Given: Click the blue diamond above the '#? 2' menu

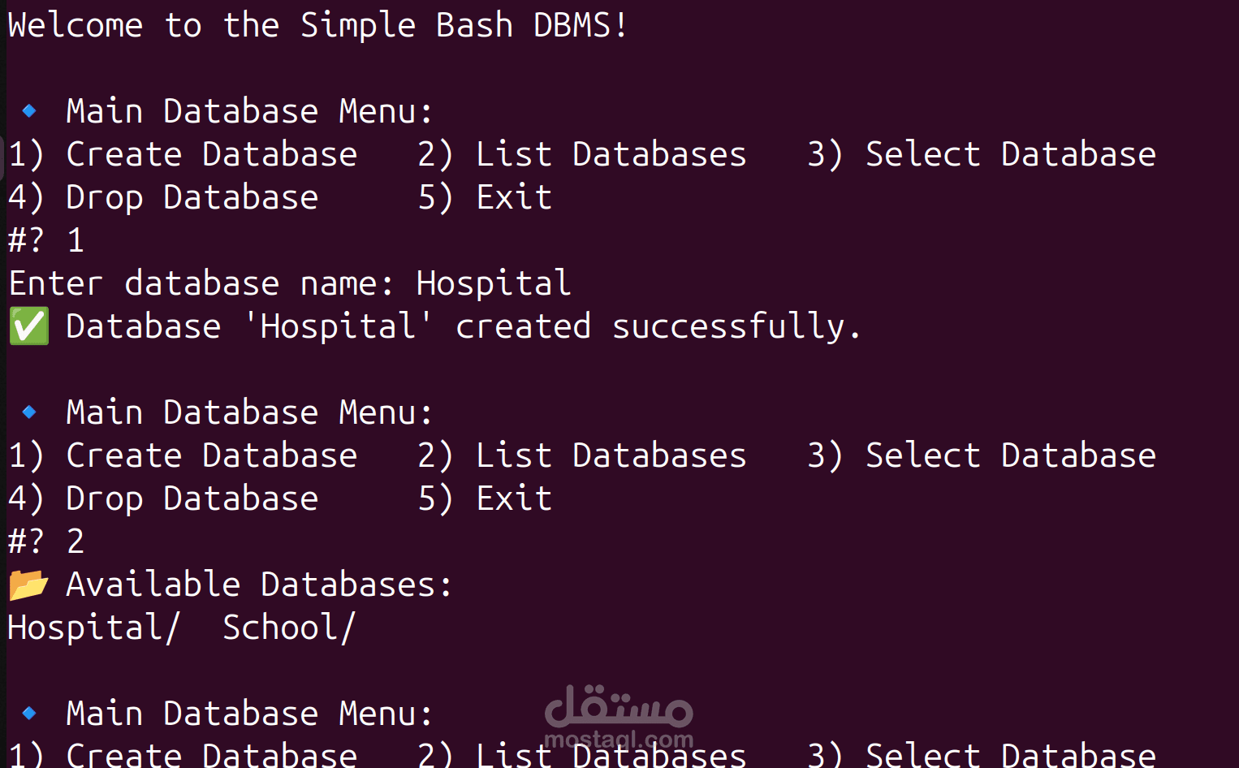Looking at the screenshot, I should click(x=29, y=412).
